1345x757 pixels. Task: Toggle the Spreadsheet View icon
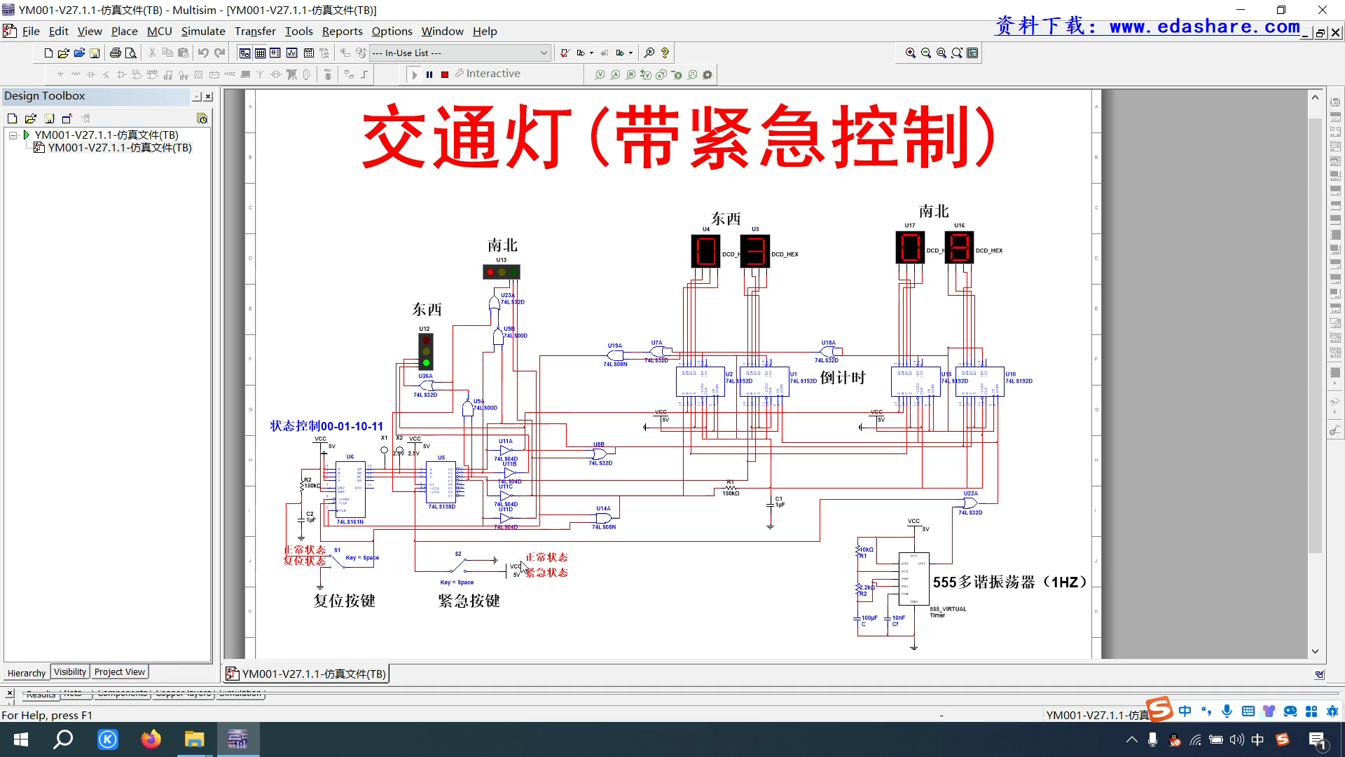260,53
